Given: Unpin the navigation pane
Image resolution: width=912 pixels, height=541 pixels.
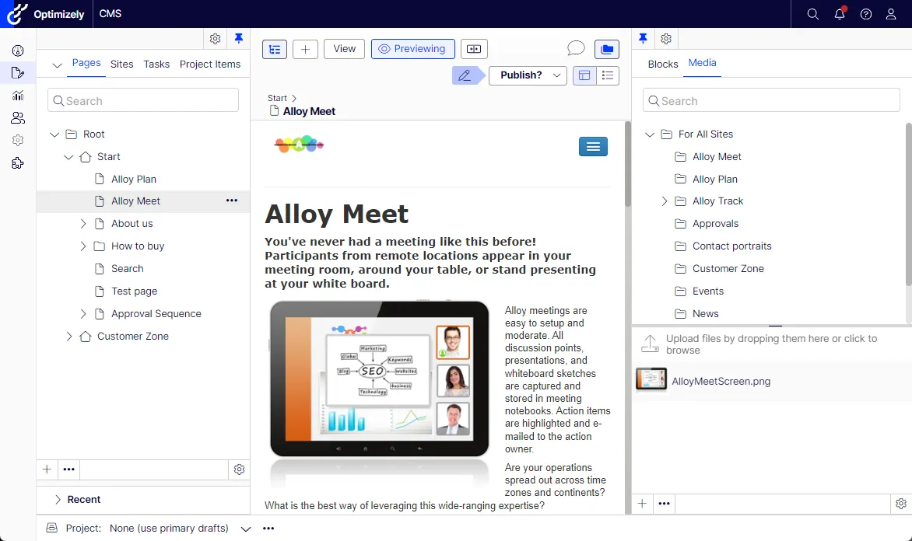Looking at the screenshot, I should [238, 39].
